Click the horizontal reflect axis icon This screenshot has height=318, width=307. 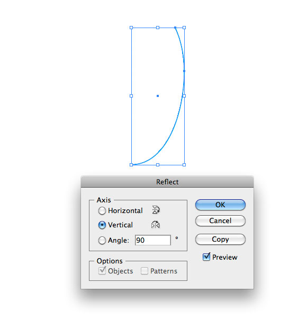[156, 210]
